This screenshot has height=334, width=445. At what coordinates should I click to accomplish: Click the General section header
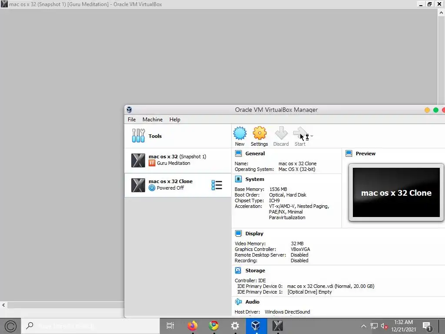pos(255,154)
